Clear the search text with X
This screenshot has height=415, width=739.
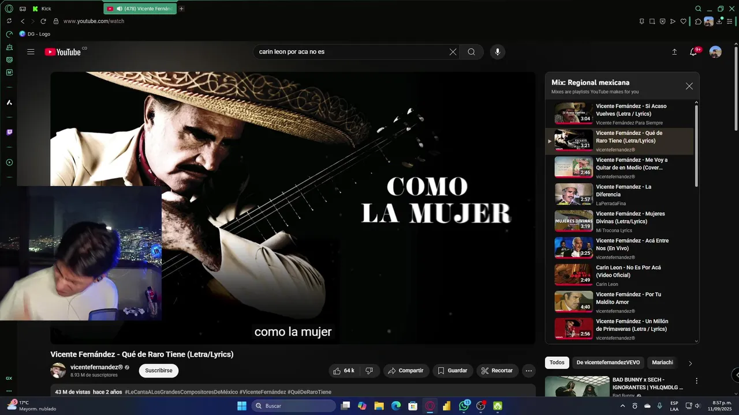coord(453,52)
